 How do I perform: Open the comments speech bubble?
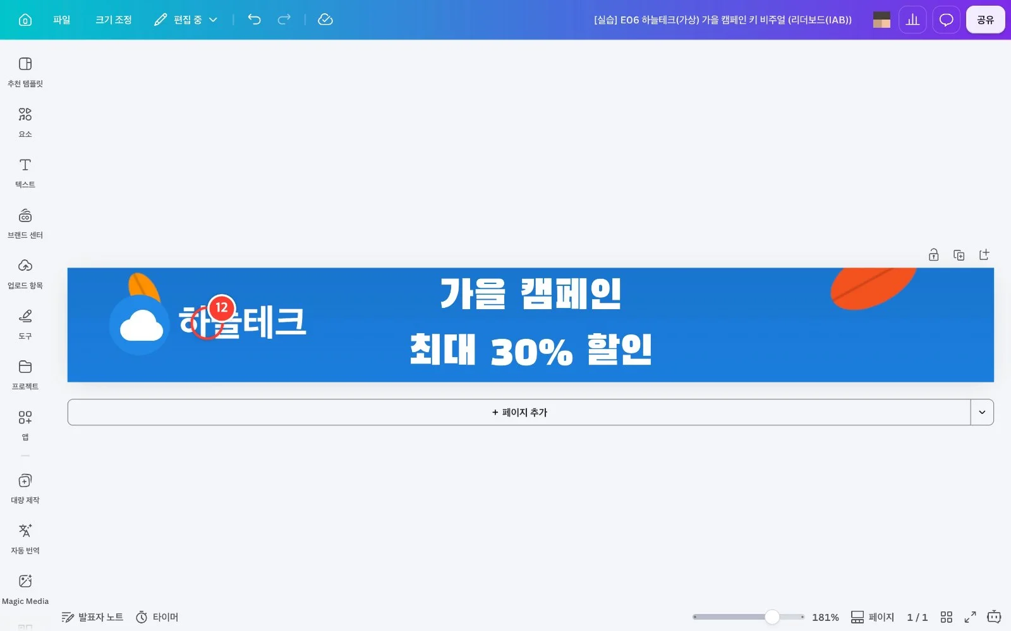click(946, 20)
